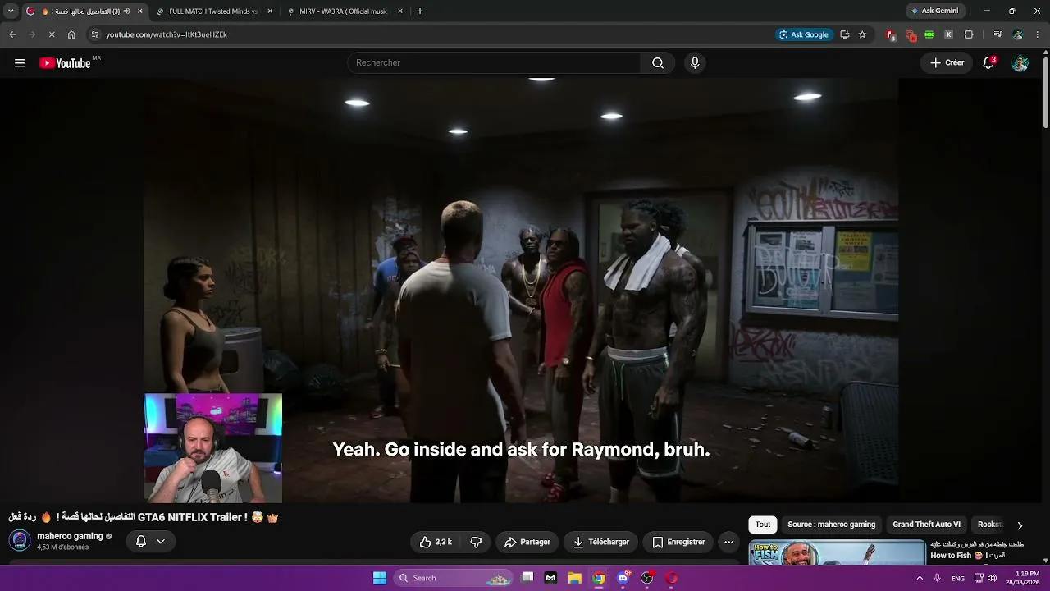Open the Chrome three-dot menu

tap(1038, 34)
